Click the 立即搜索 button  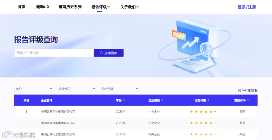(x=109, y=53)
